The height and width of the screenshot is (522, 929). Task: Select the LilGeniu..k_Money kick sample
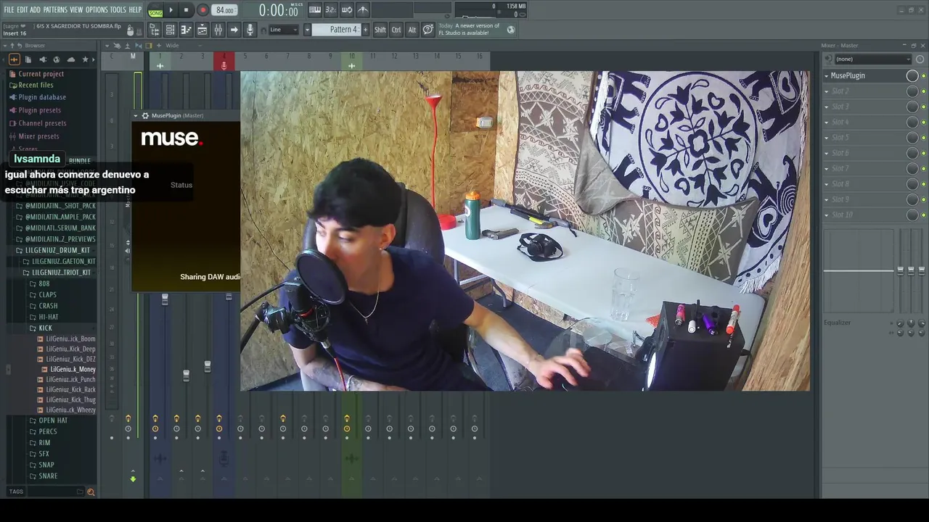point(73,369)
